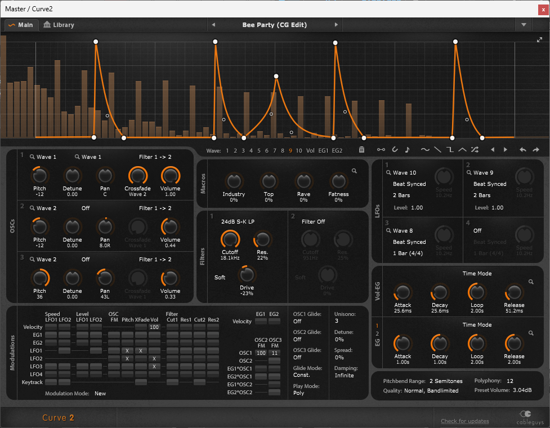Click the Check for updates link
This screenshot has width=550, height=428.
(x=465, y=421)
